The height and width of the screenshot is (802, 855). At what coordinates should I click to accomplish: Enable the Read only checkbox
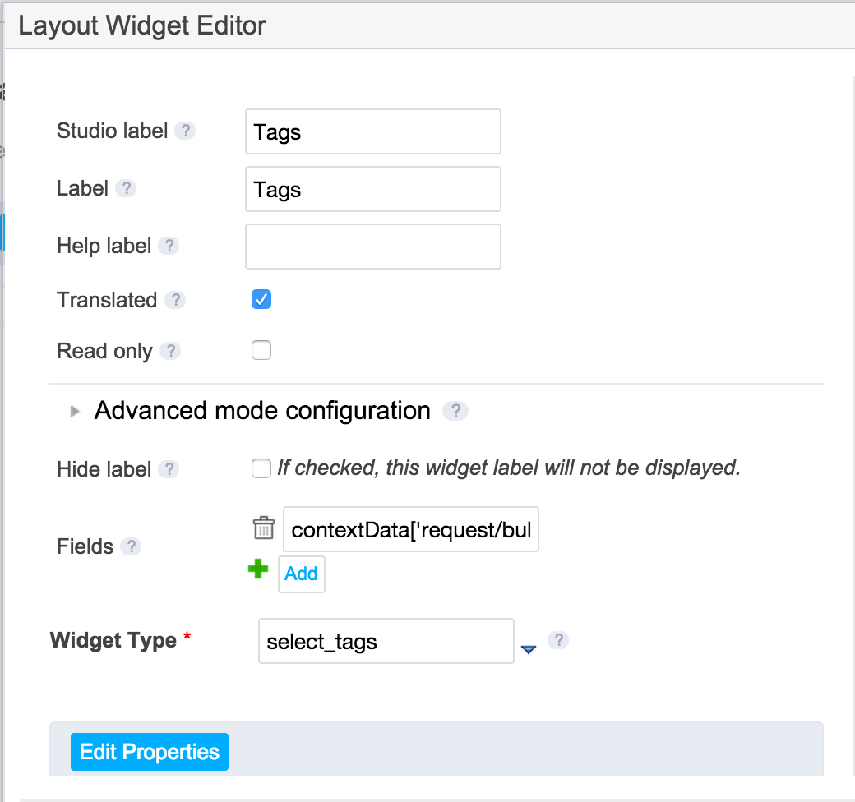261,350
